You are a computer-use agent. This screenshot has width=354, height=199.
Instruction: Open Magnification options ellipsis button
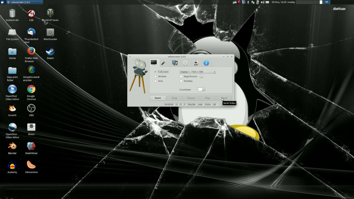[x=201, y=77]
